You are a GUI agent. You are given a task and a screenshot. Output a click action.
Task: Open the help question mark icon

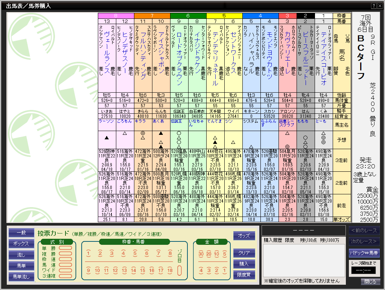[x=374, y=6]
